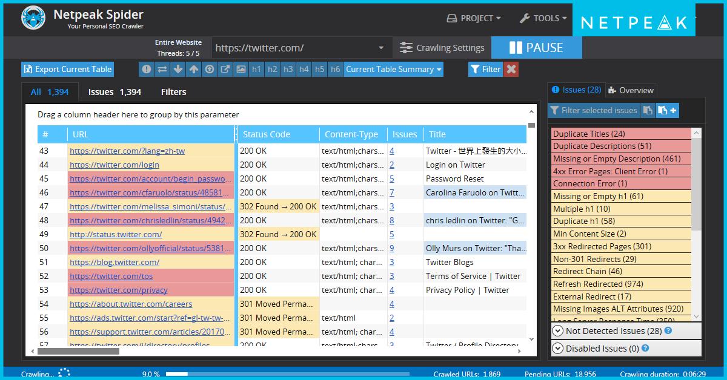Click issues count 9 in row 50

tap(392, 248)
